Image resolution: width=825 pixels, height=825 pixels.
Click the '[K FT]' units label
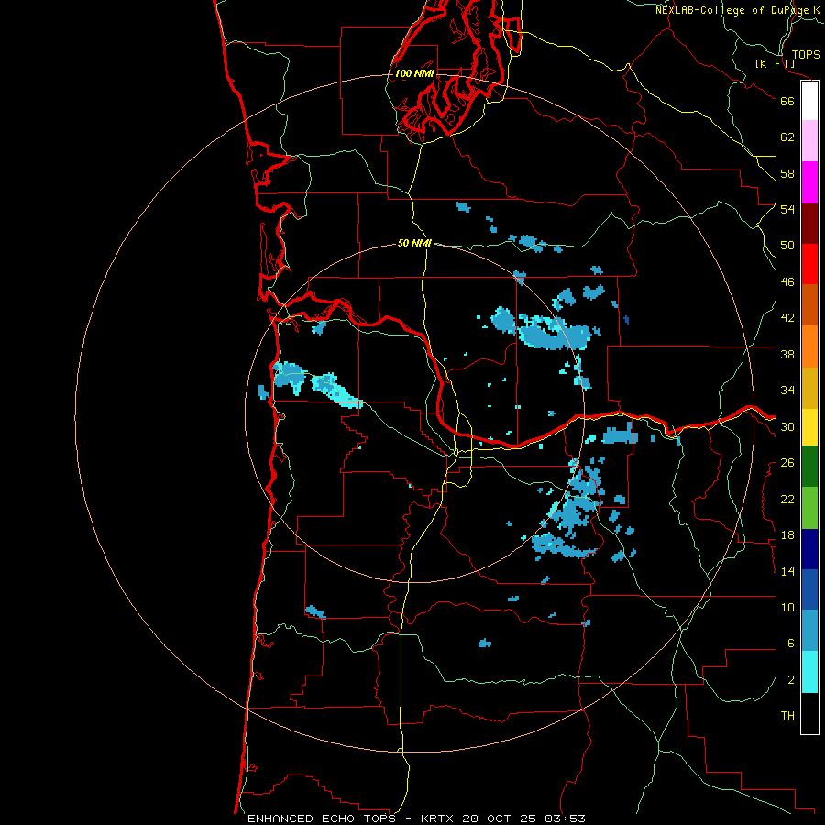click(775, 63)
